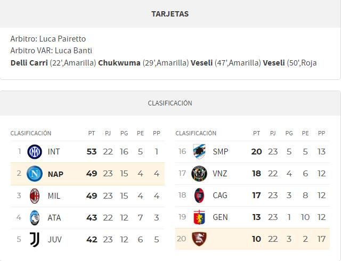Open the INT team link
Viewport: 341px width, 261px height.
(54, 152)
